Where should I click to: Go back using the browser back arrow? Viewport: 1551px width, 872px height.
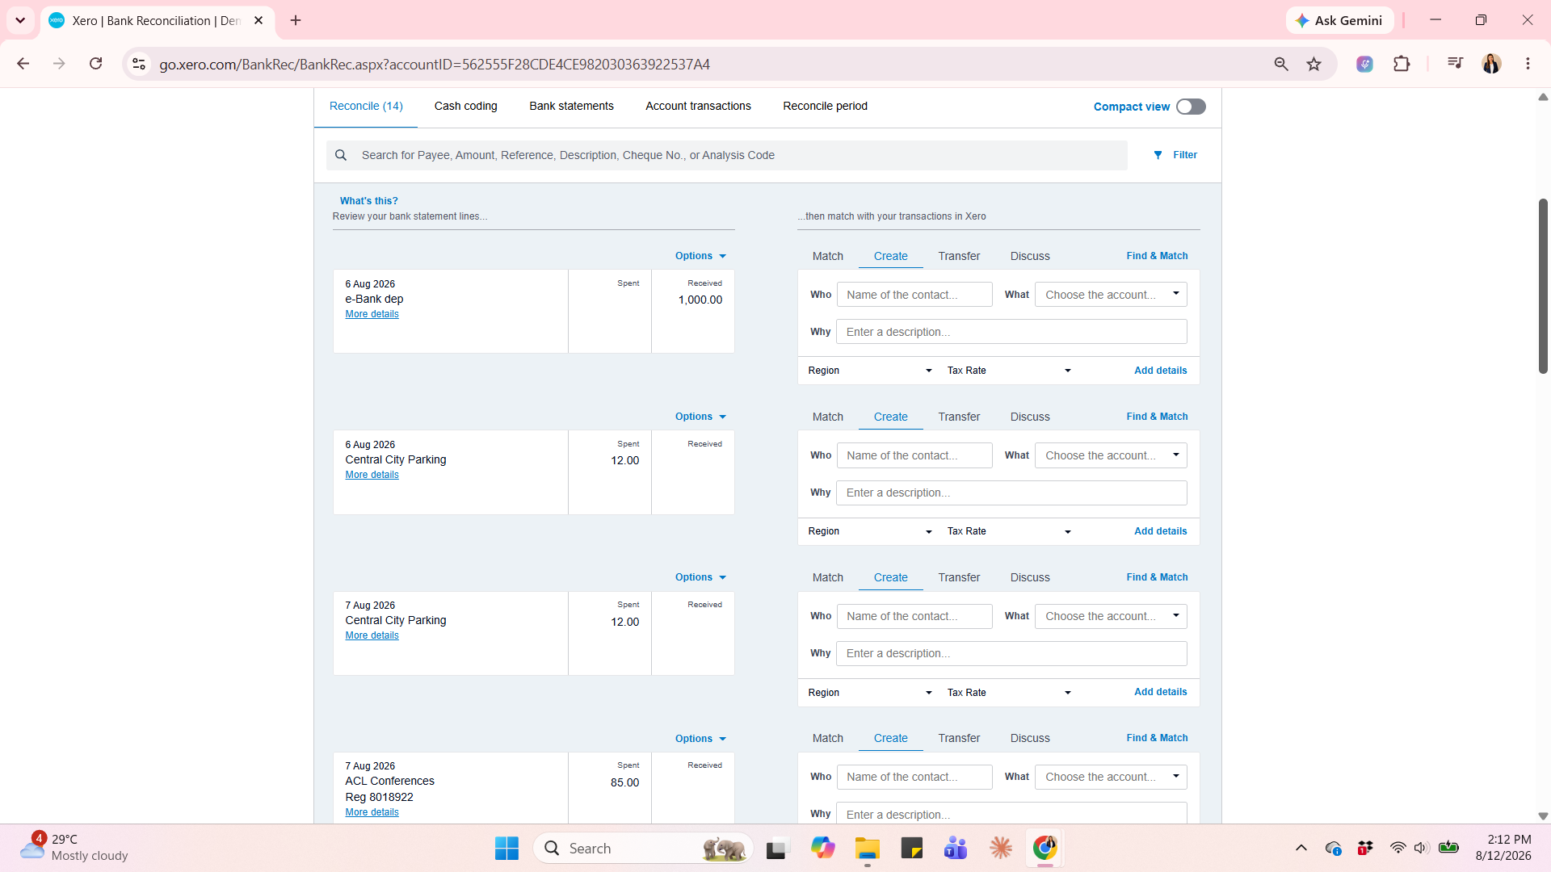pos(23,64)
